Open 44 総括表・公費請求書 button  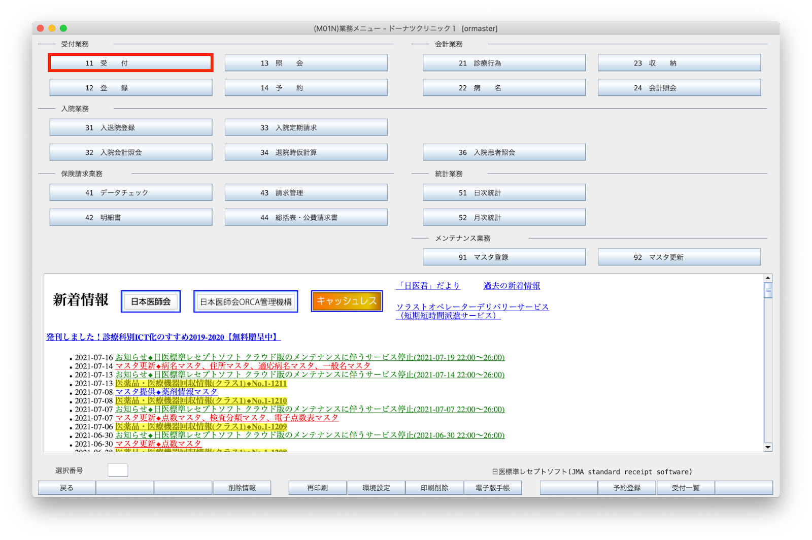[x=306, y=217]
